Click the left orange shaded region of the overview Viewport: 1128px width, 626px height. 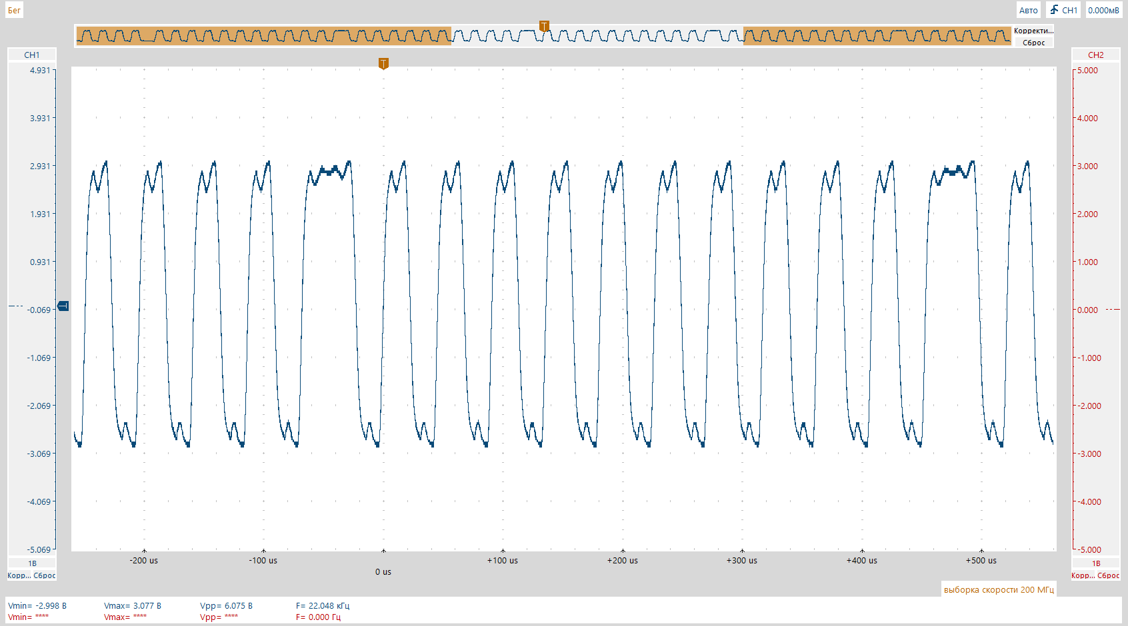pyautogui.click(x=264, y=36)
